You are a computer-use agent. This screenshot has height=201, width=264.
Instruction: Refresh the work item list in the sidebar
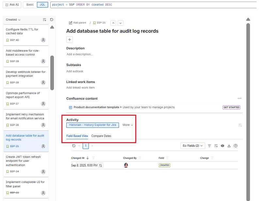pos(52,20)
